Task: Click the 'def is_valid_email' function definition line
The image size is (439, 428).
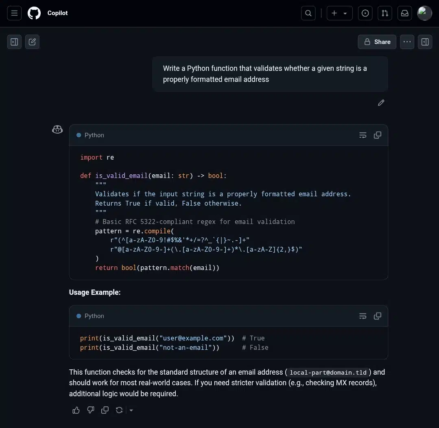Action: [153, 176]
